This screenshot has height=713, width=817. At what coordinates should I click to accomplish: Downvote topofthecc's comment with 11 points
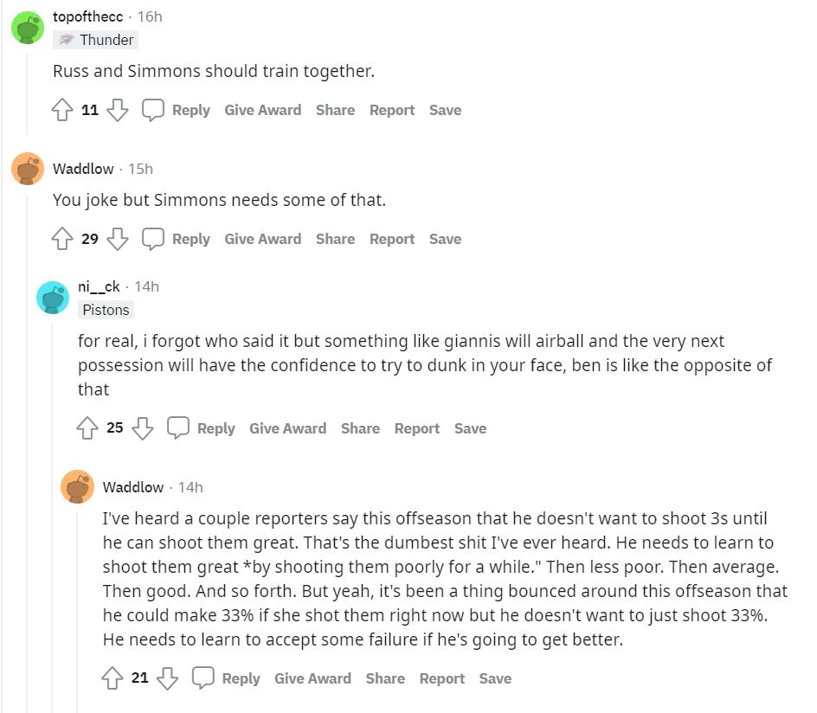[x=118, y=111]
